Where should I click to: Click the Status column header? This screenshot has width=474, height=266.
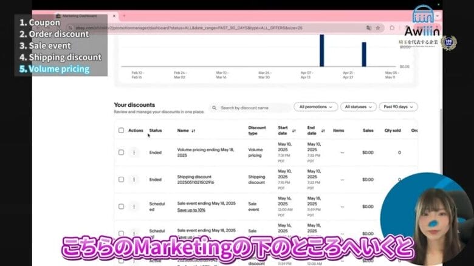pyautogui.click(x=156, y=131)
